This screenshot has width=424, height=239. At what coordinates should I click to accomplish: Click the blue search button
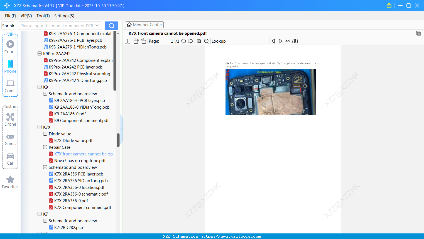(x=111, y=25)
